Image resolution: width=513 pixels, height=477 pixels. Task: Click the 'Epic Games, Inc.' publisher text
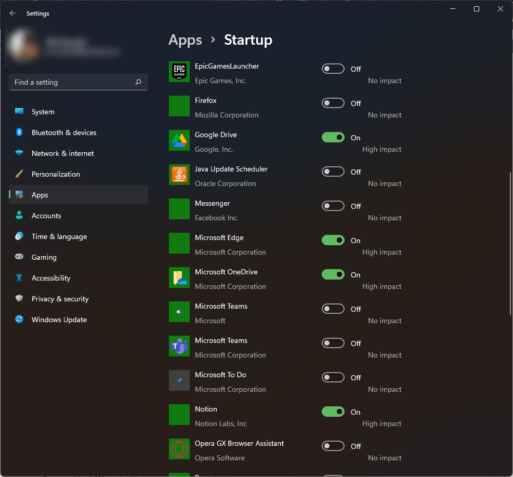pyautogui.click(x=220, y=81)
